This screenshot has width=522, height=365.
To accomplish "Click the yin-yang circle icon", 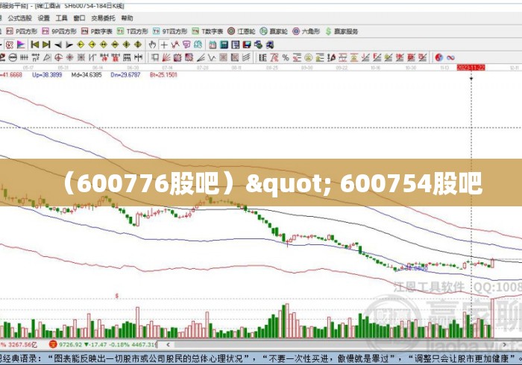I will tap(438, 57).
